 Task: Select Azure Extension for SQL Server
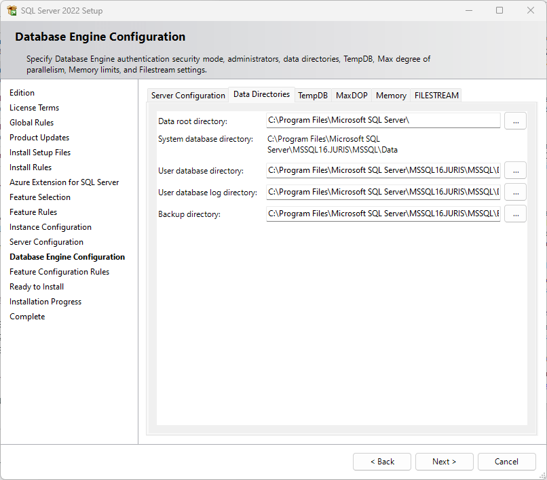[x=64, y=182]
